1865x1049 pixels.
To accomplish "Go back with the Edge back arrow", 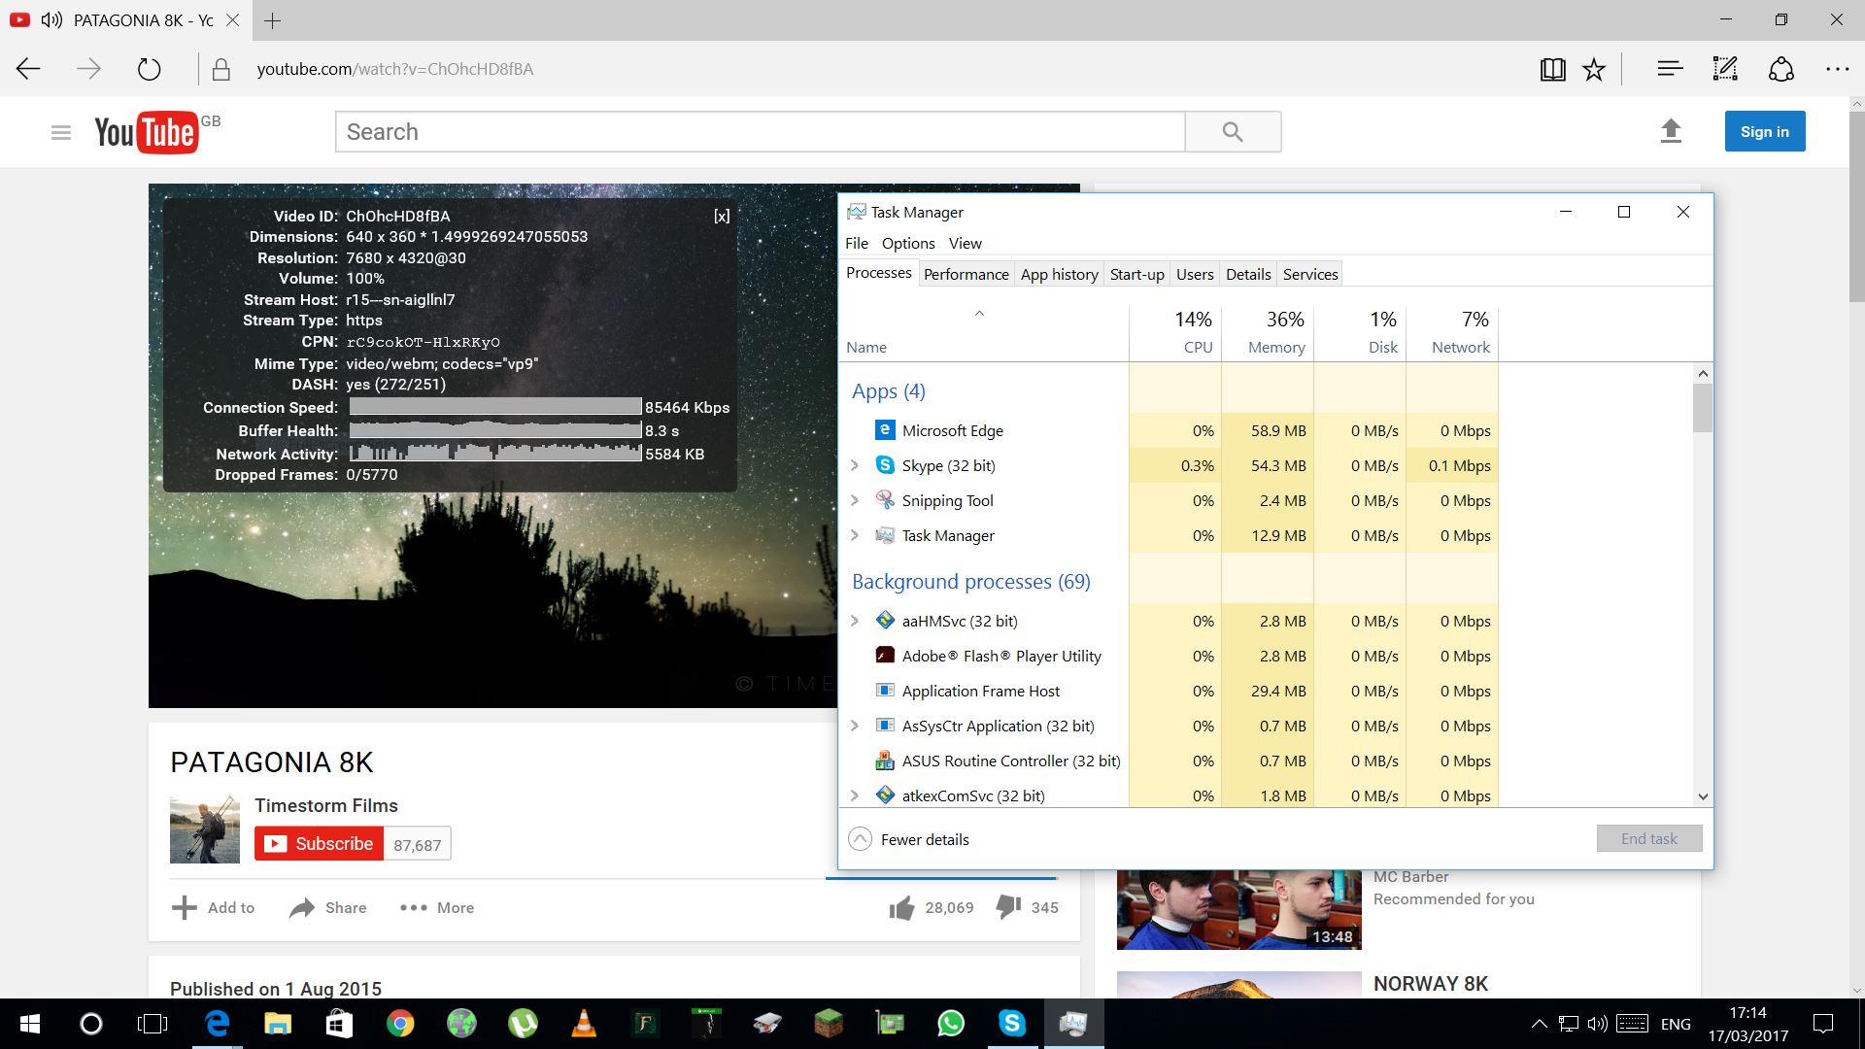I will click(29, 69).
